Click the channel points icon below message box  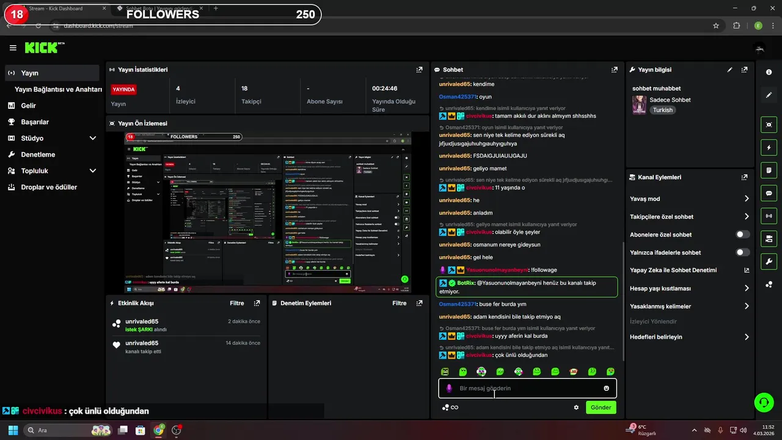click(x=446, y=408)
